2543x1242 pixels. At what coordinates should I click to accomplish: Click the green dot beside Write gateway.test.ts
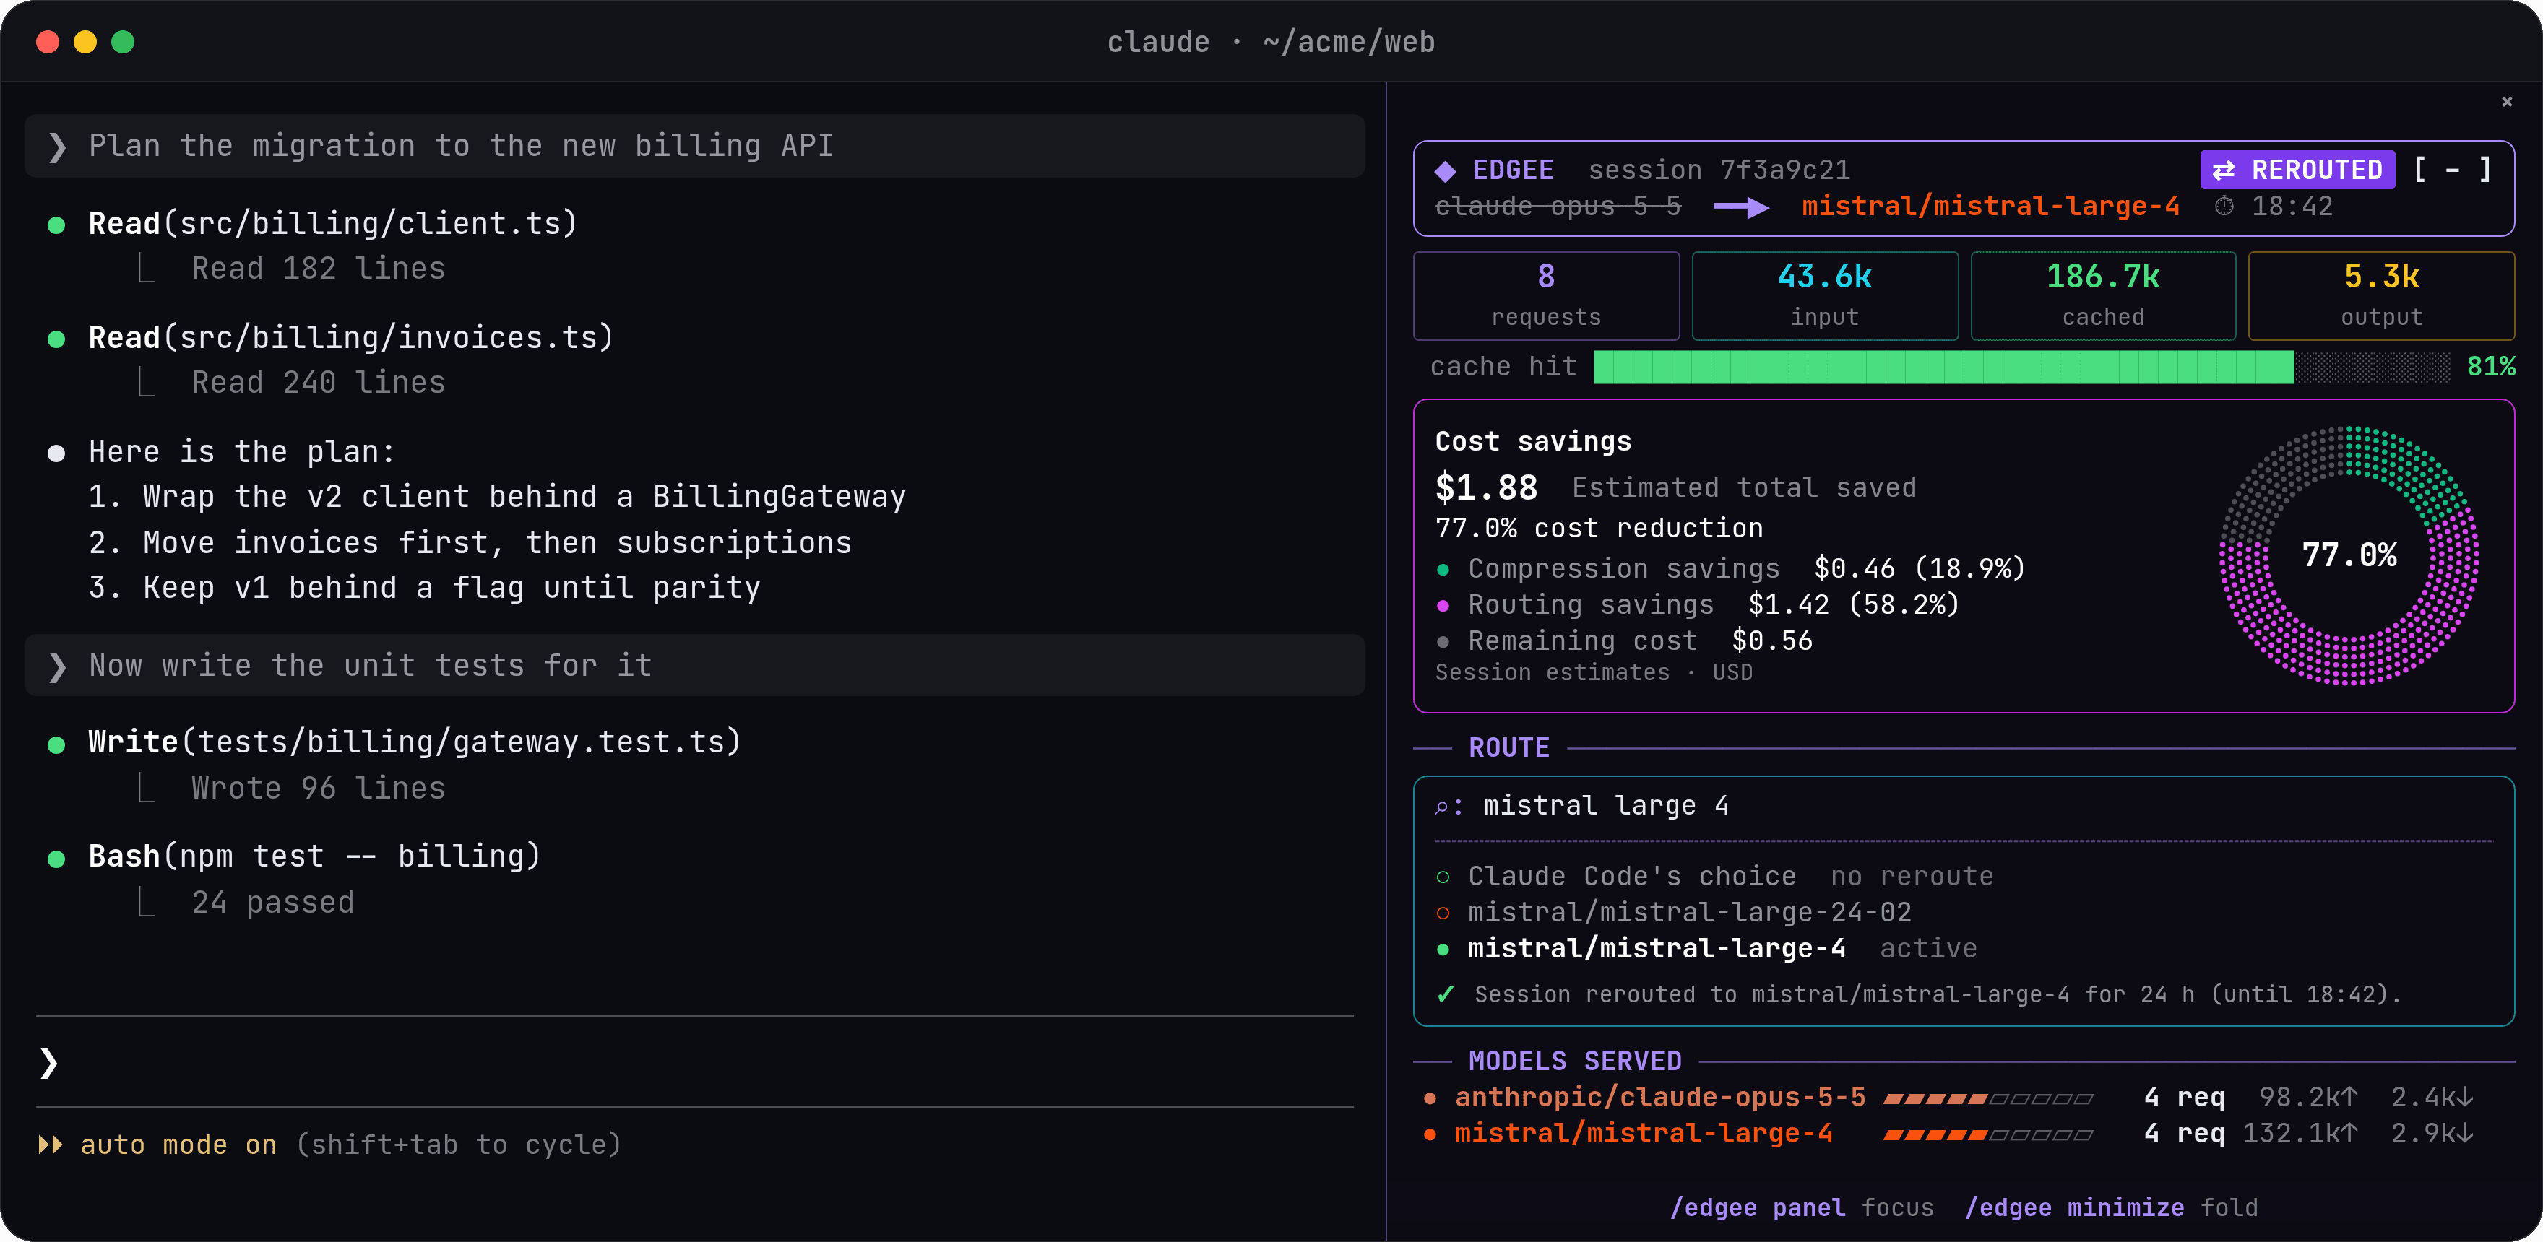(56, 744)
